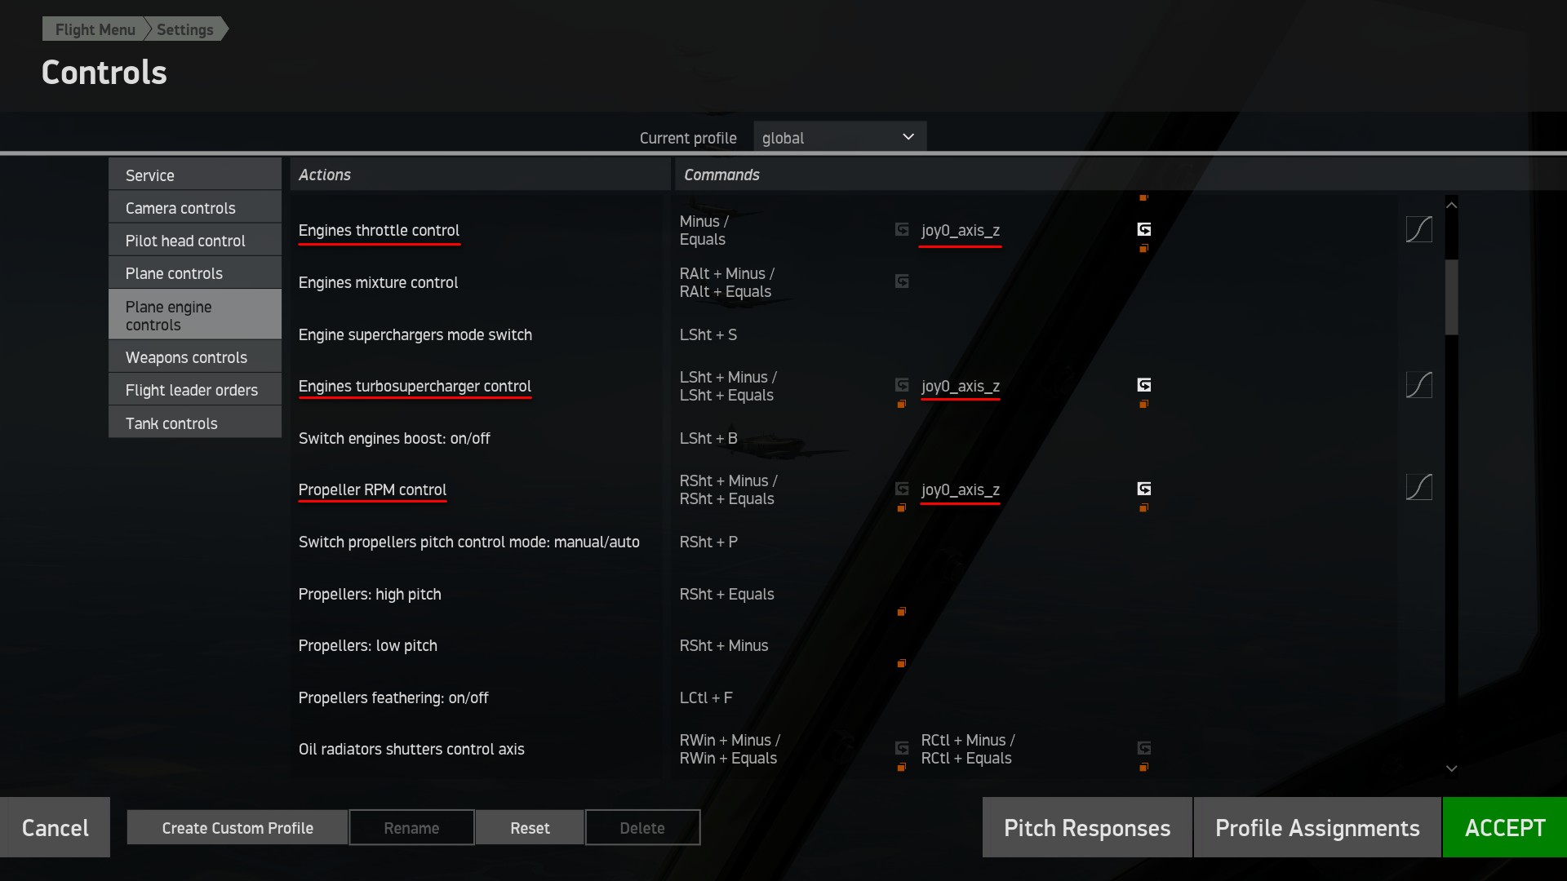Open response curve for Engines turbosupercharger control
Image resolution: width=1567 pixels, height=881 pixels.
[1418, 384]
